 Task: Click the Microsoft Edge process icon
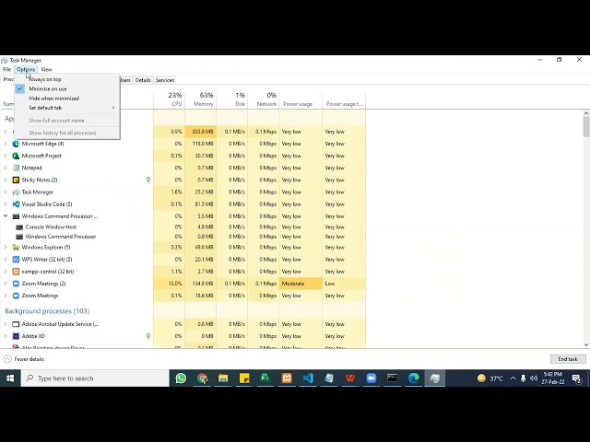coord(16,144)
